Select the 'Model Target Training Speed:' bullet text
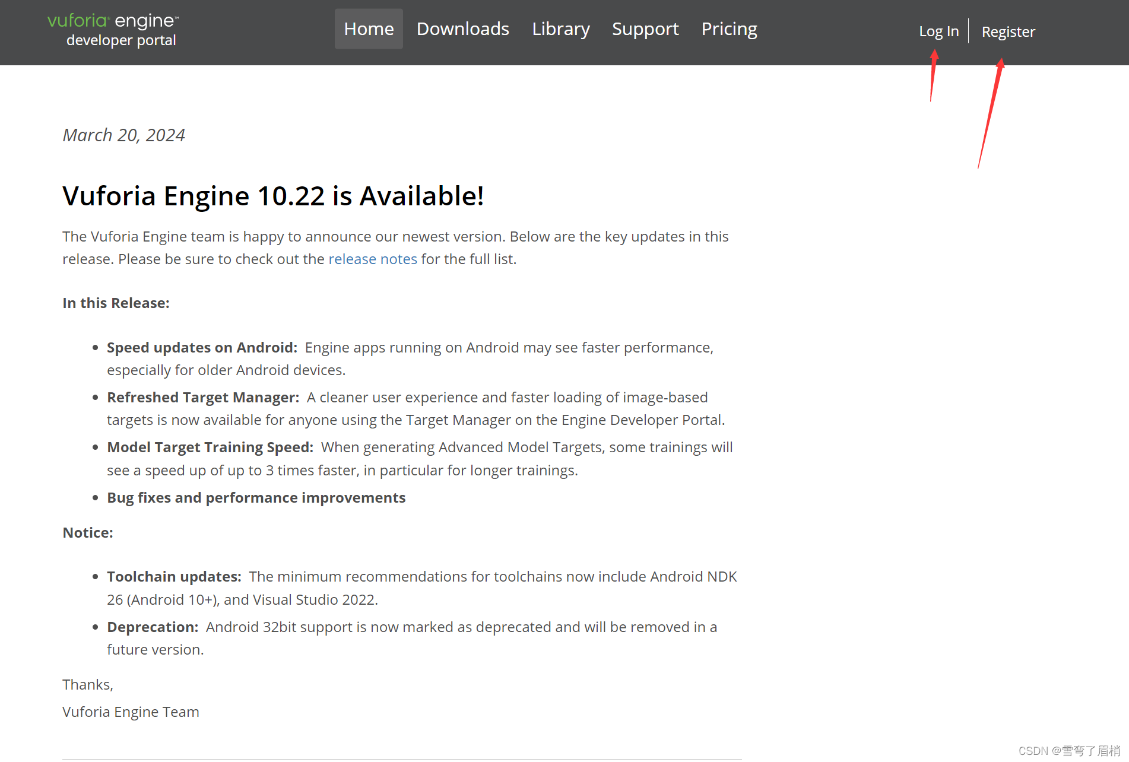 210,447
